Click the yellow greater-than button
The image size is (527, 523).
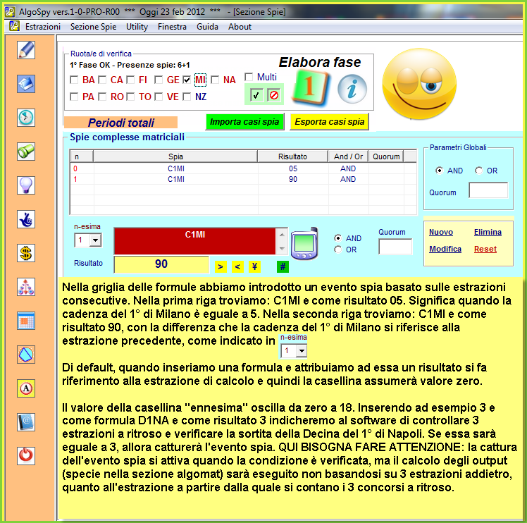coord(221,266)
